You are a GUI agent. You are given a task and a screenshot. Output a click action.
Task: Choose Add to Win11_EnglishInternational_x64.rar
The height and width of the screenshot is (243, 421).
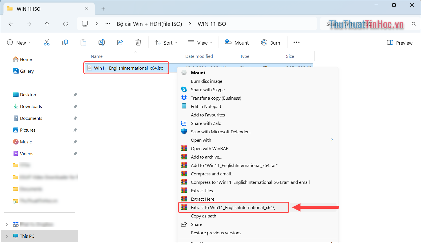tap(258, 165)
